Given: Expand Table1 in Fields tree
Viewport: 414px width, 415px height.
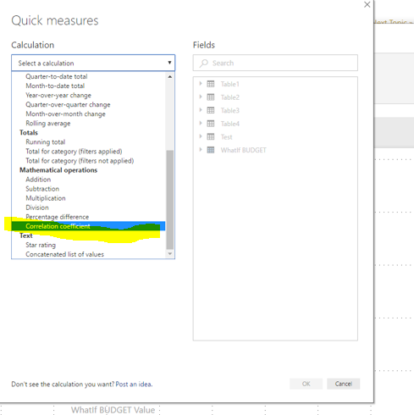Looking at the screenshot, I should pos(201,84).
